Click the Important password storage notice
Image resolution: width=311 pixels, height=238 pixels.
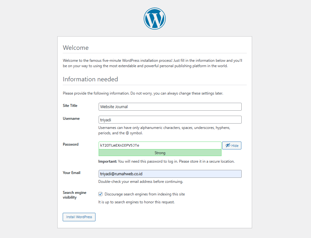click(166, 161)
